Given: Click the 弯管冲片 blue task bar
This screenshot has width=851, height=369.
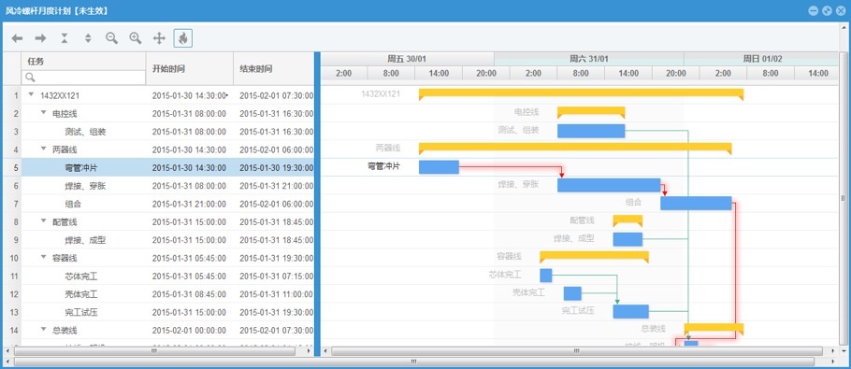Looking at the screenshot, I should pyautogui.click(x=439, y=167).
